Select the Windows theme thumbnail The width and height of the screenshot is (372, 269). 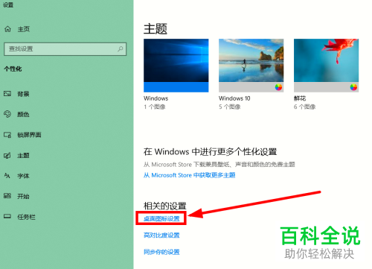[176, 66]
